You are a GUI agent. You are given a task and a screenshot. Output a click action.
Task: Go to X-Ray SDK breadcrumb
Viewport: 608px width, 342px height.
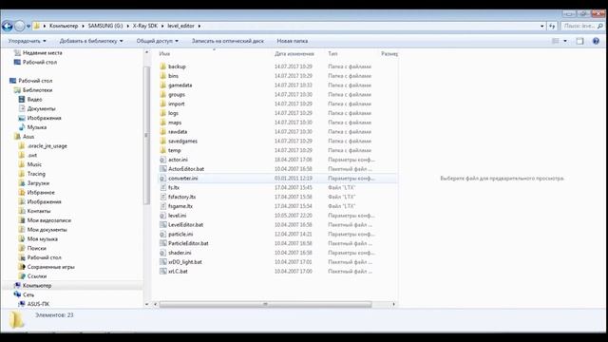145,26
